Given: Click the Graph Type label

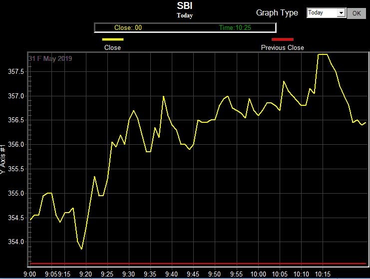Looking at the screenshot, I should (x=277, y=13).
